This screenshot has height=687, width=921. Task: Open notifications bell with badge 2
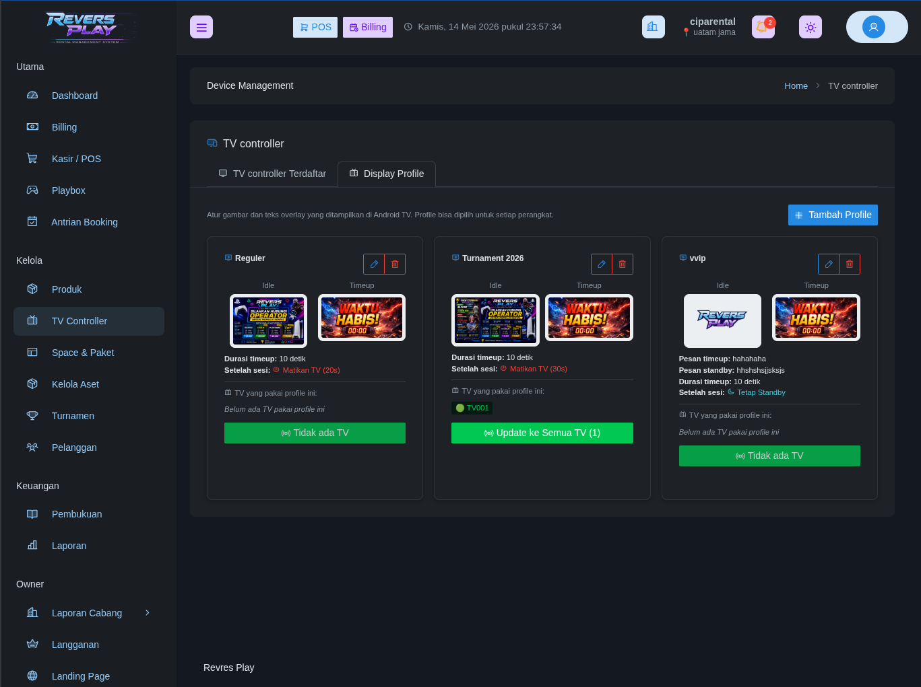pyautogui.click(x=763, y=27)
